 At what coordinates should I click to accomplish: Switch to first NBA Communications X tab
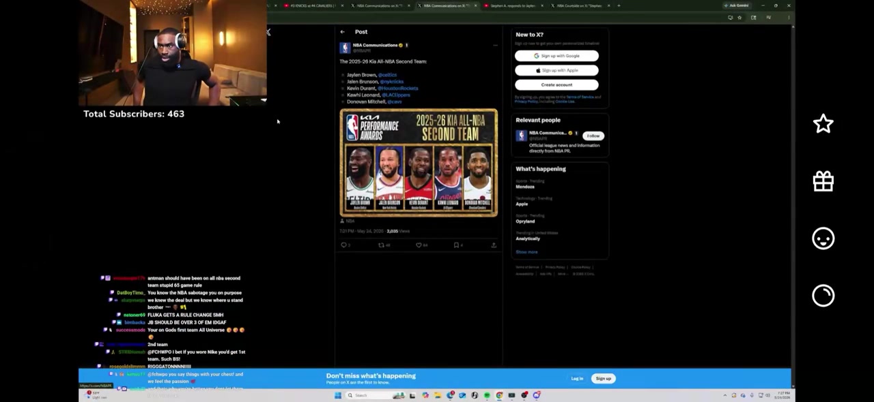[x=379, y=5]
